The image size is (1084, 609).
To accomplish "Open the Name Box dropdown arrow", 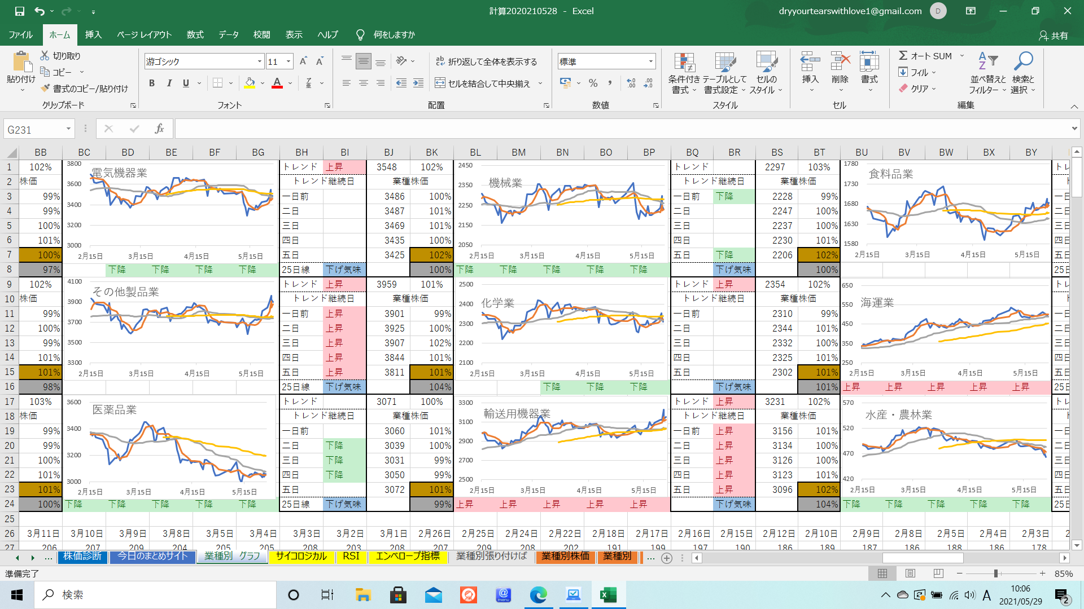I will (68, 130).
